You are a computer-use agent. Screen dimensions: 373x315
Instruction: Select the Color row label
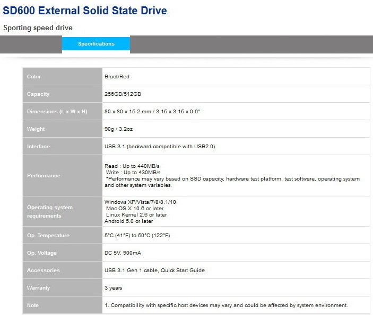point(34,76)
